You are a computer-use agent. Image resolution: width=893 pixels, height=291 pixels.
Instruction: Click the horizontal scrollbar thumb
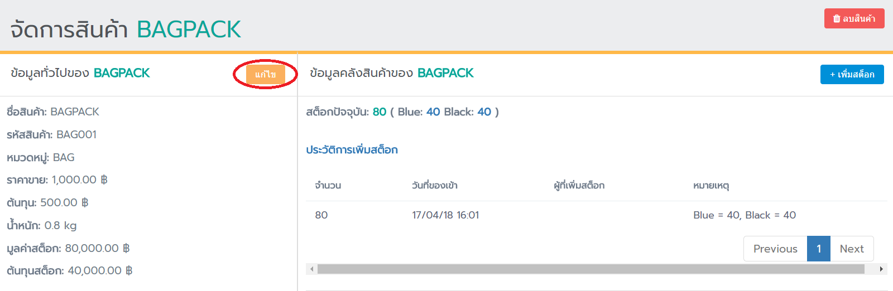point(590,269)
